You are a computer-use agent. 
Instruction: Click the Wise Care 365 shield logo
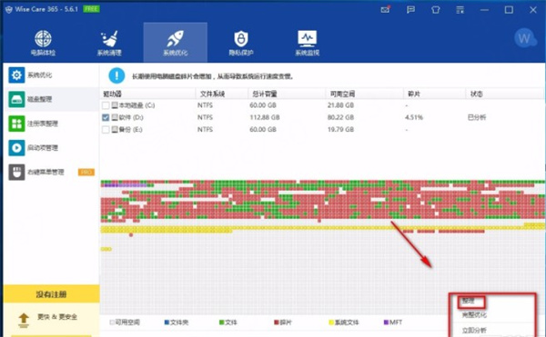tap(9, 9)
